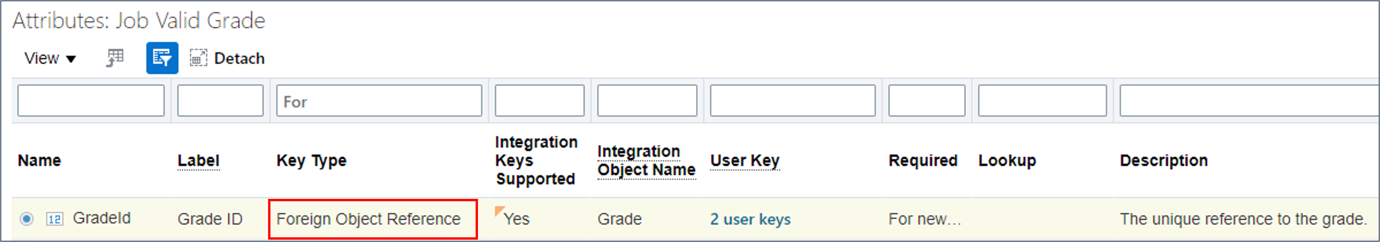Click the Key Type column header
1380x242 pixels.
click(311, 161)
